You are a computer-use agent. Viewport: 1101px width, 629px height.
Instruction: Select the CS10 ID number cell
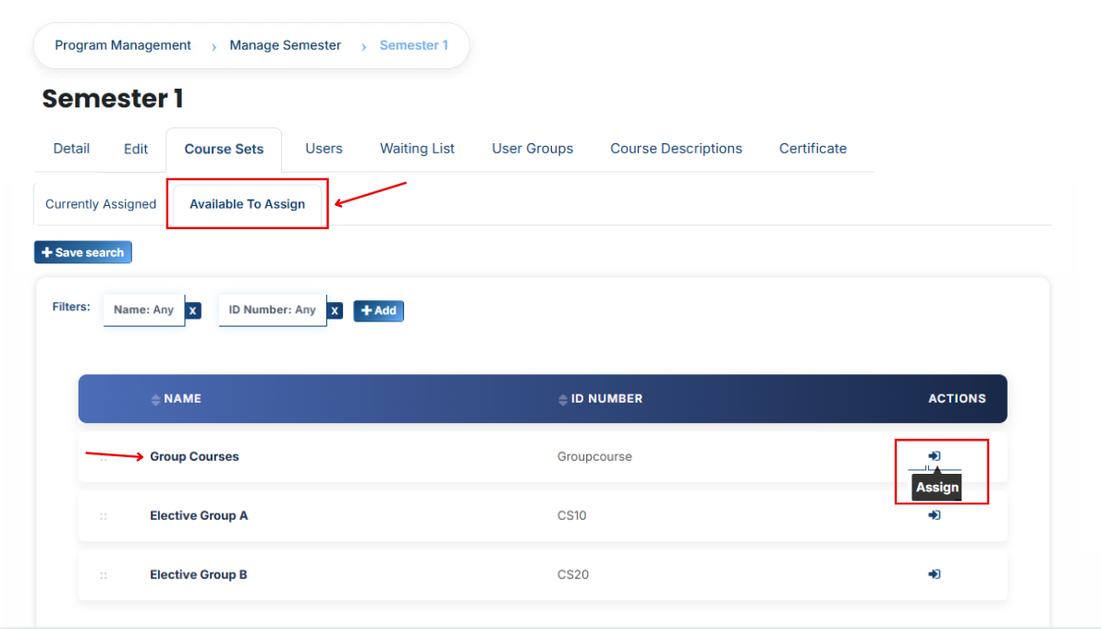(571, 515)
